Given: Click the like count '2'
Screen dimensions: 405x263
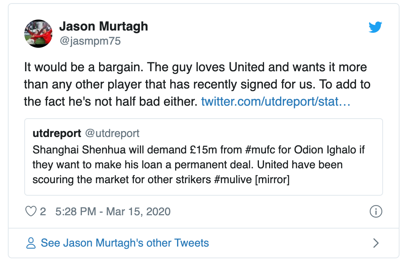Looking at the screenshot, I should [x=43, y=211].
